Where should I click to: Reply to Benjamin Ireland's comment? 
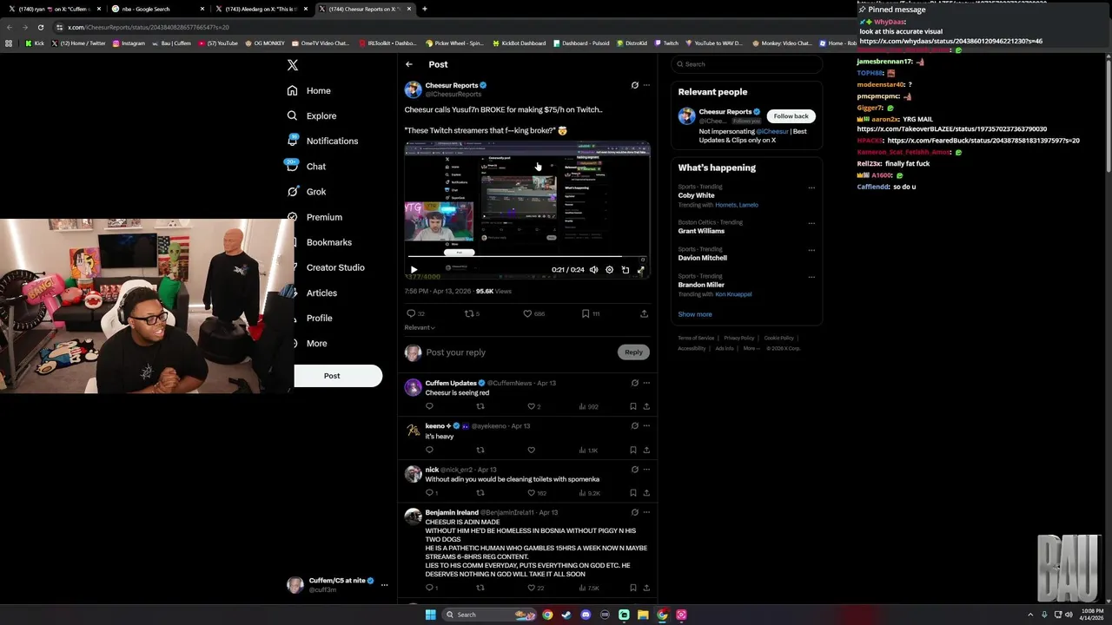tap(431, 588)
